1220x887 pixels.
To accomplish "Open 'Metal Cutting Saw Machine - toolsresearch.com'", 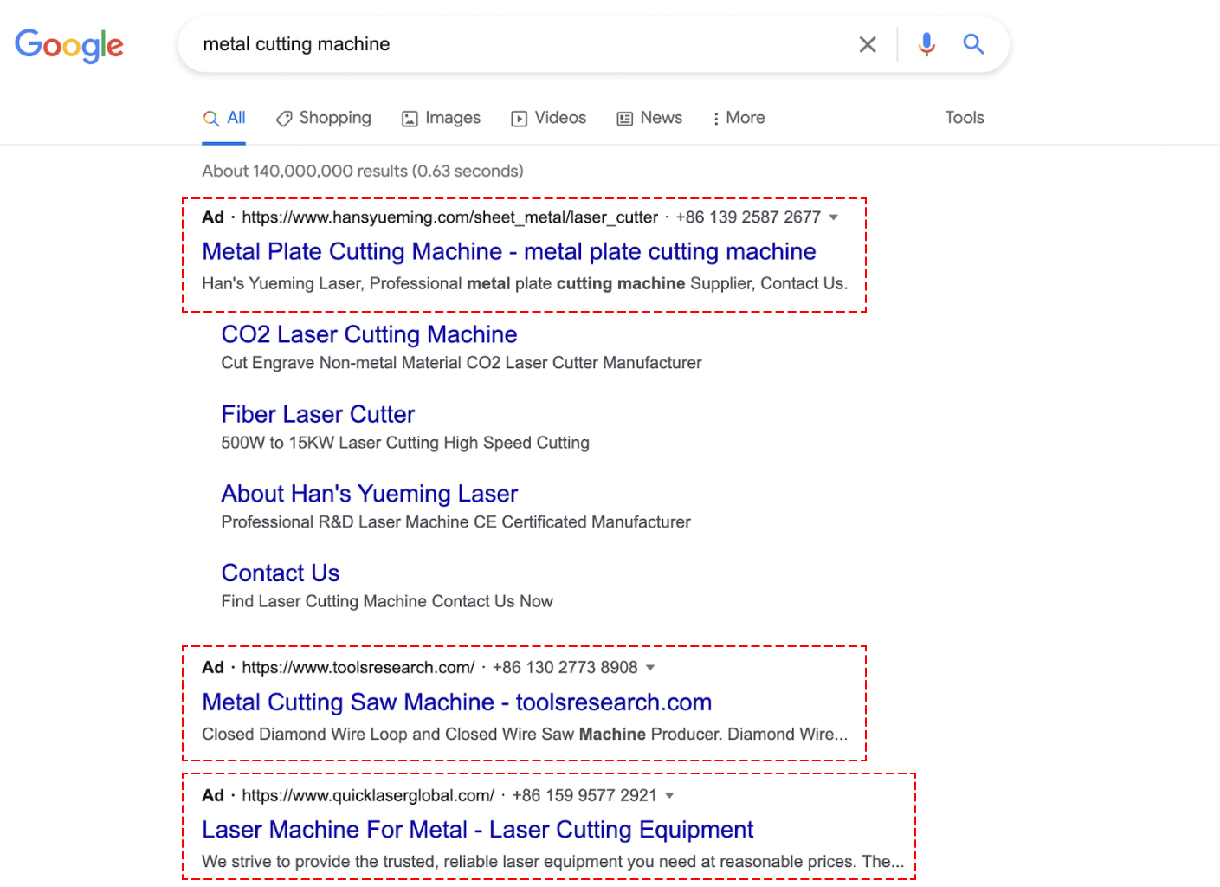I will point(457,702).
